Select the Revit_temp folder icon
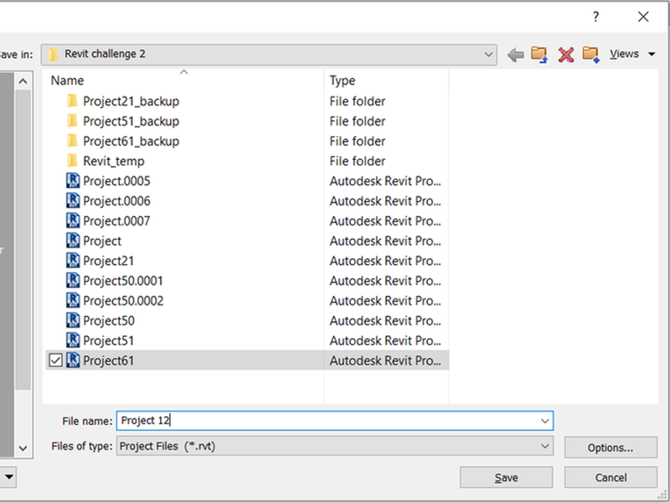 point(72,161)
